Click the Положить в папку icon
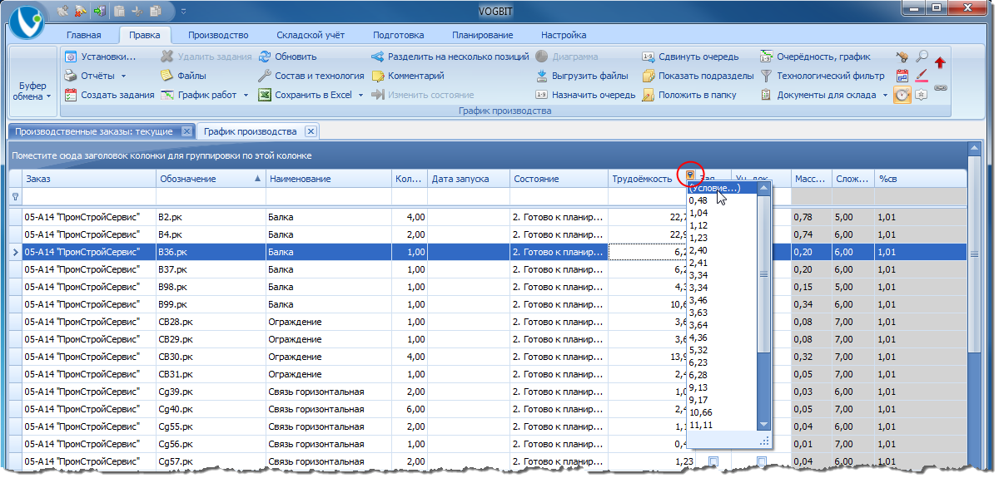 (649, 96)
